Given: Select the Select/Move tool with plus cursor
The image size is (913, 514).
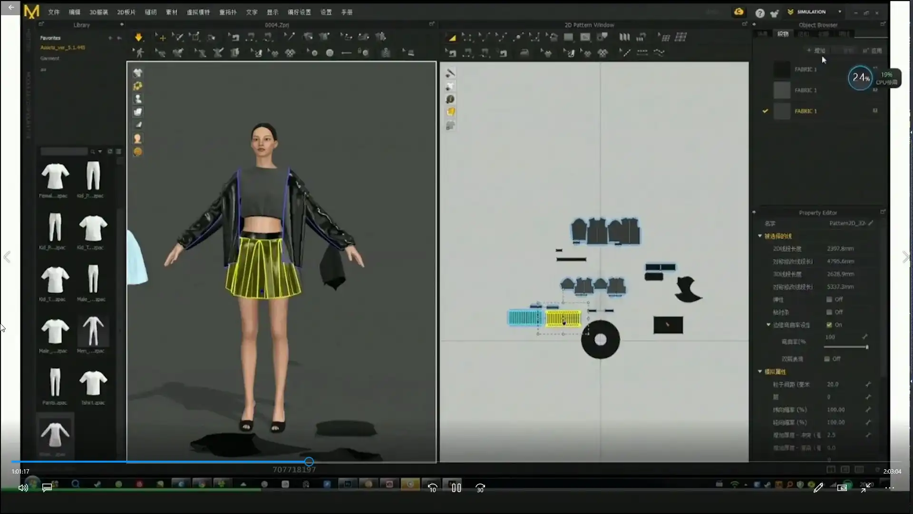Looking at the screenshot, I should coord(161,37).
